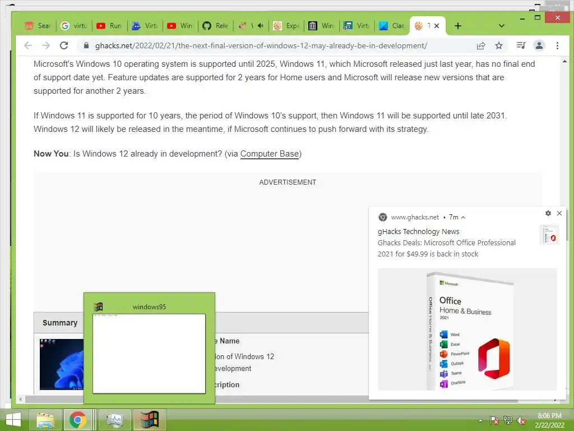Click the browser forward arrow
Image resolution: width=574 pixels, height=431 pixels.
[x=46, y=45]
